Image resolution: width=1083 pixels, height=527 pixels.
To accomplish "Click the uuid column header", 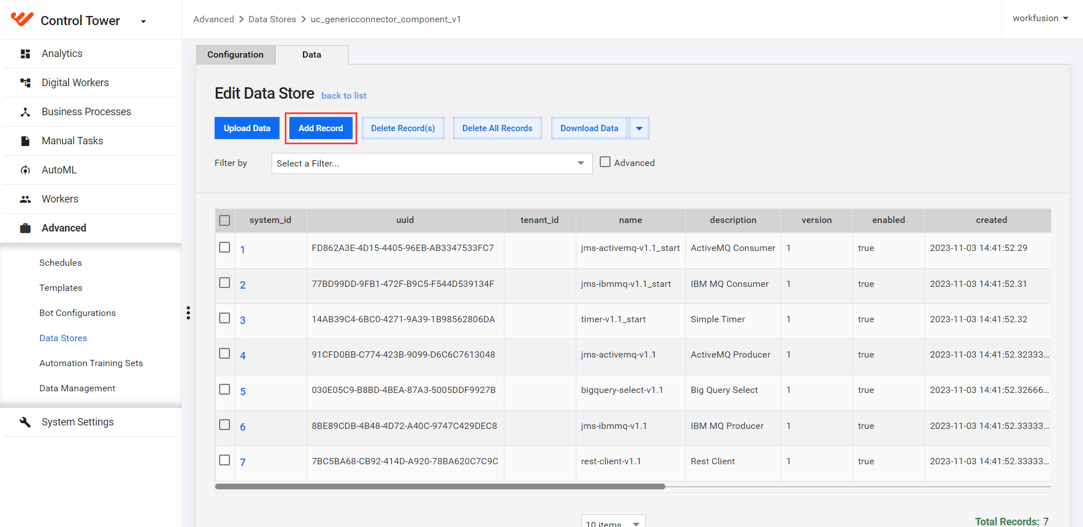I will (405, 220).
